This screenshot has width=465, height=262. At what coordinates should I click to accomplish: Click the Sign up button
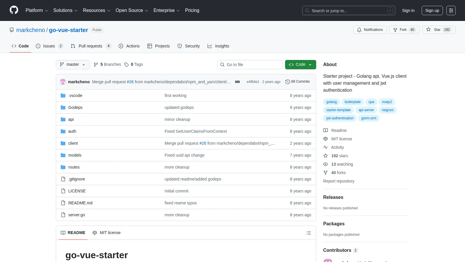(x=432, y=10)
